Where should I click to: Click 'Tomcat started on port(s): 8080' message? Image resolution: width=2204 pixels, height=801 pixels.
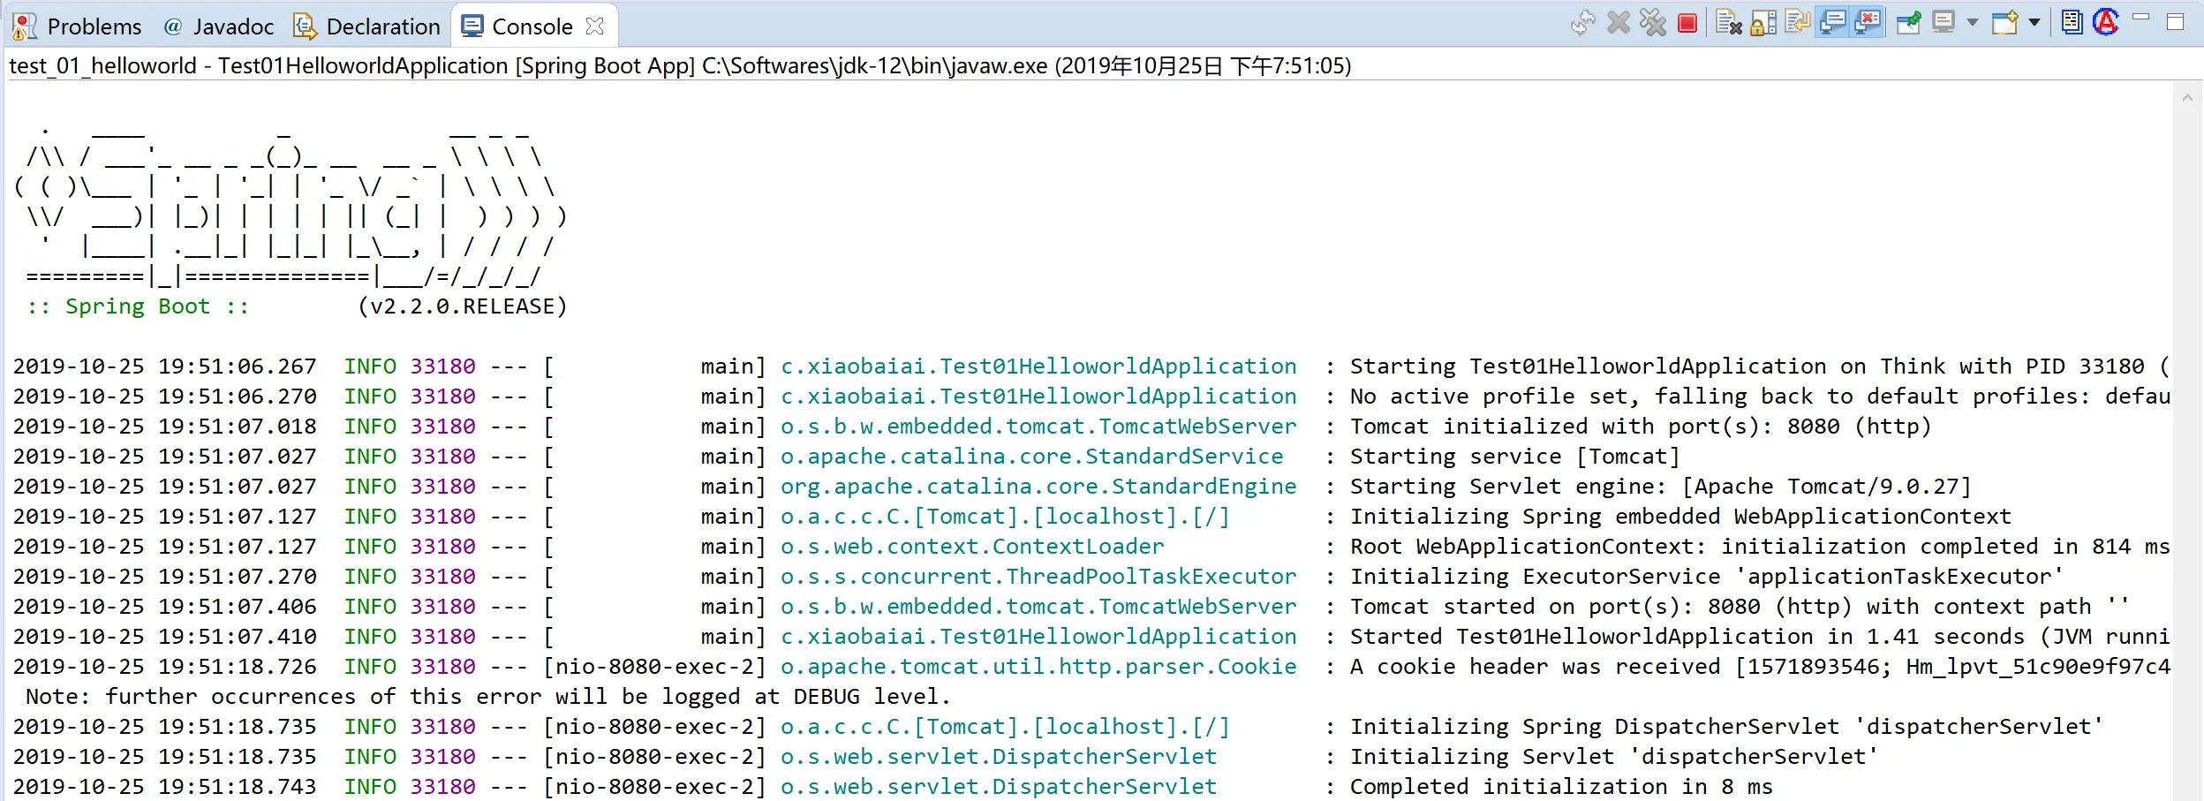1740,607
